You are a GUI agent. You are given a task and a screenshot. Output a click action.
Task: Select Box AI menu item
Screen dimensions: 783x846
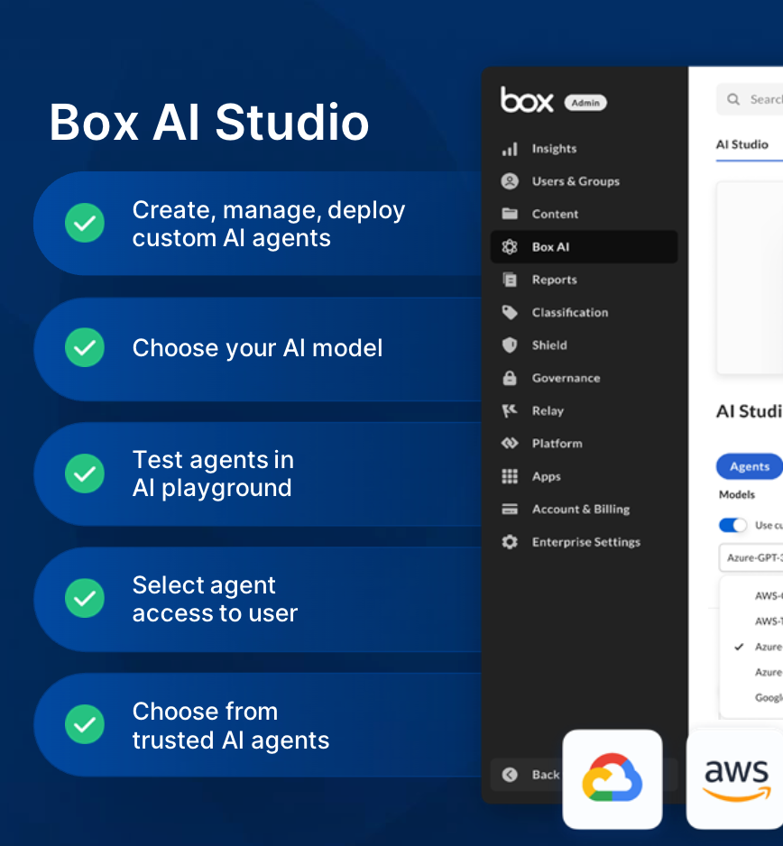click(584, 247)
